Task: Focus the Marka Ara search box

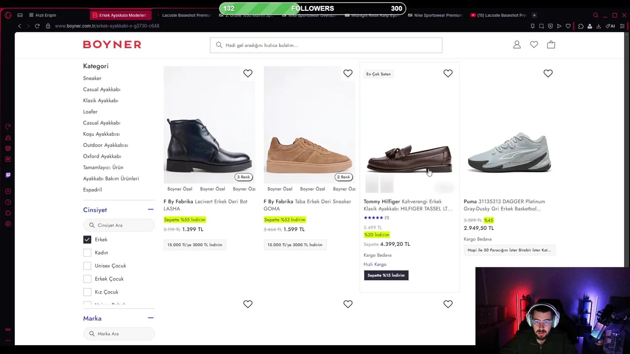Action: pyautogui.click(x=119, y=334)
